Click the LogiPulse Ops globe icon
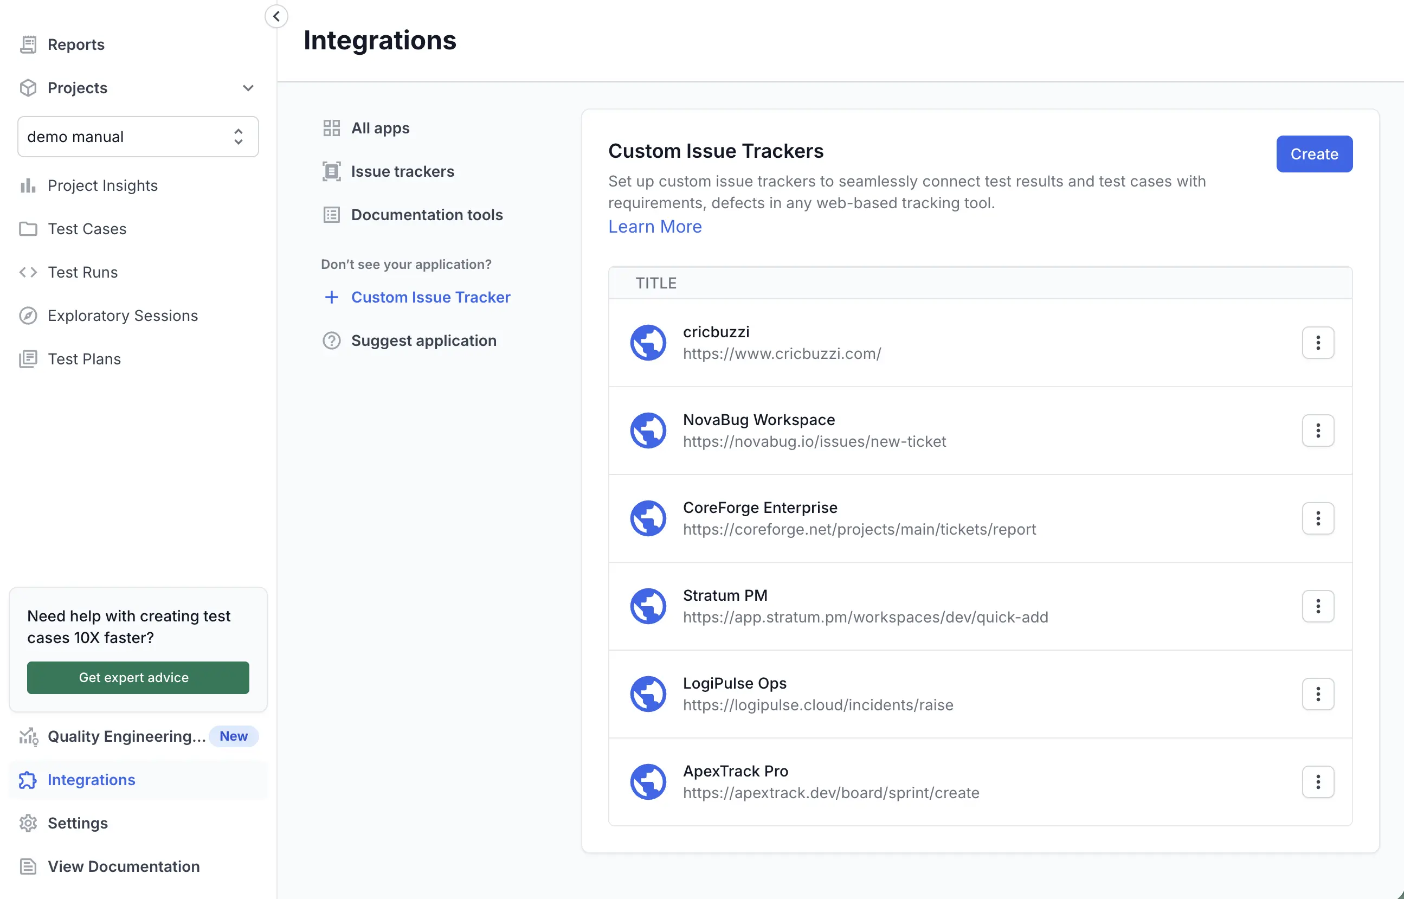 coord(648,694)
